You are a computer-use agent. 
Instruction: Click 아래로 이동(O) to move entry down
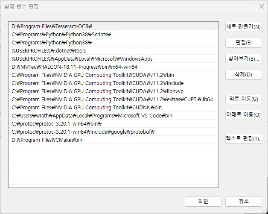(244, 115)
